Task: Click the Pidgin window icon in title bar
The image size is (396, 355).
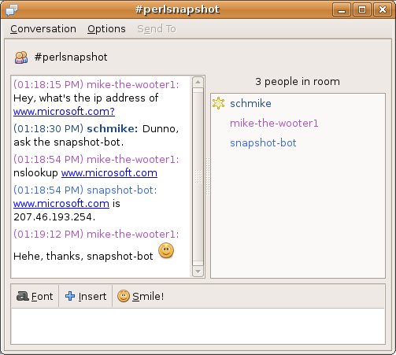Action: [12, 10]
